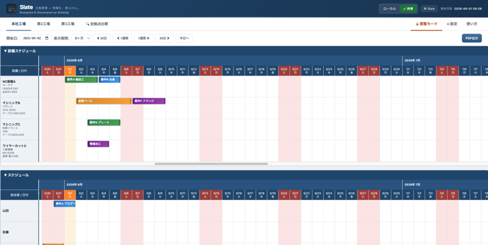Select the 共有 shared mode toggle
Screen dimensions: 488x245
(408, 9)
